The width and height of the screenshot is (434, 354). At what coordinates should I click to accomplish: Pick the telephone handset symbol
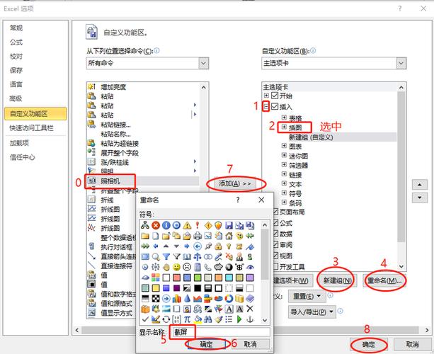208,267
